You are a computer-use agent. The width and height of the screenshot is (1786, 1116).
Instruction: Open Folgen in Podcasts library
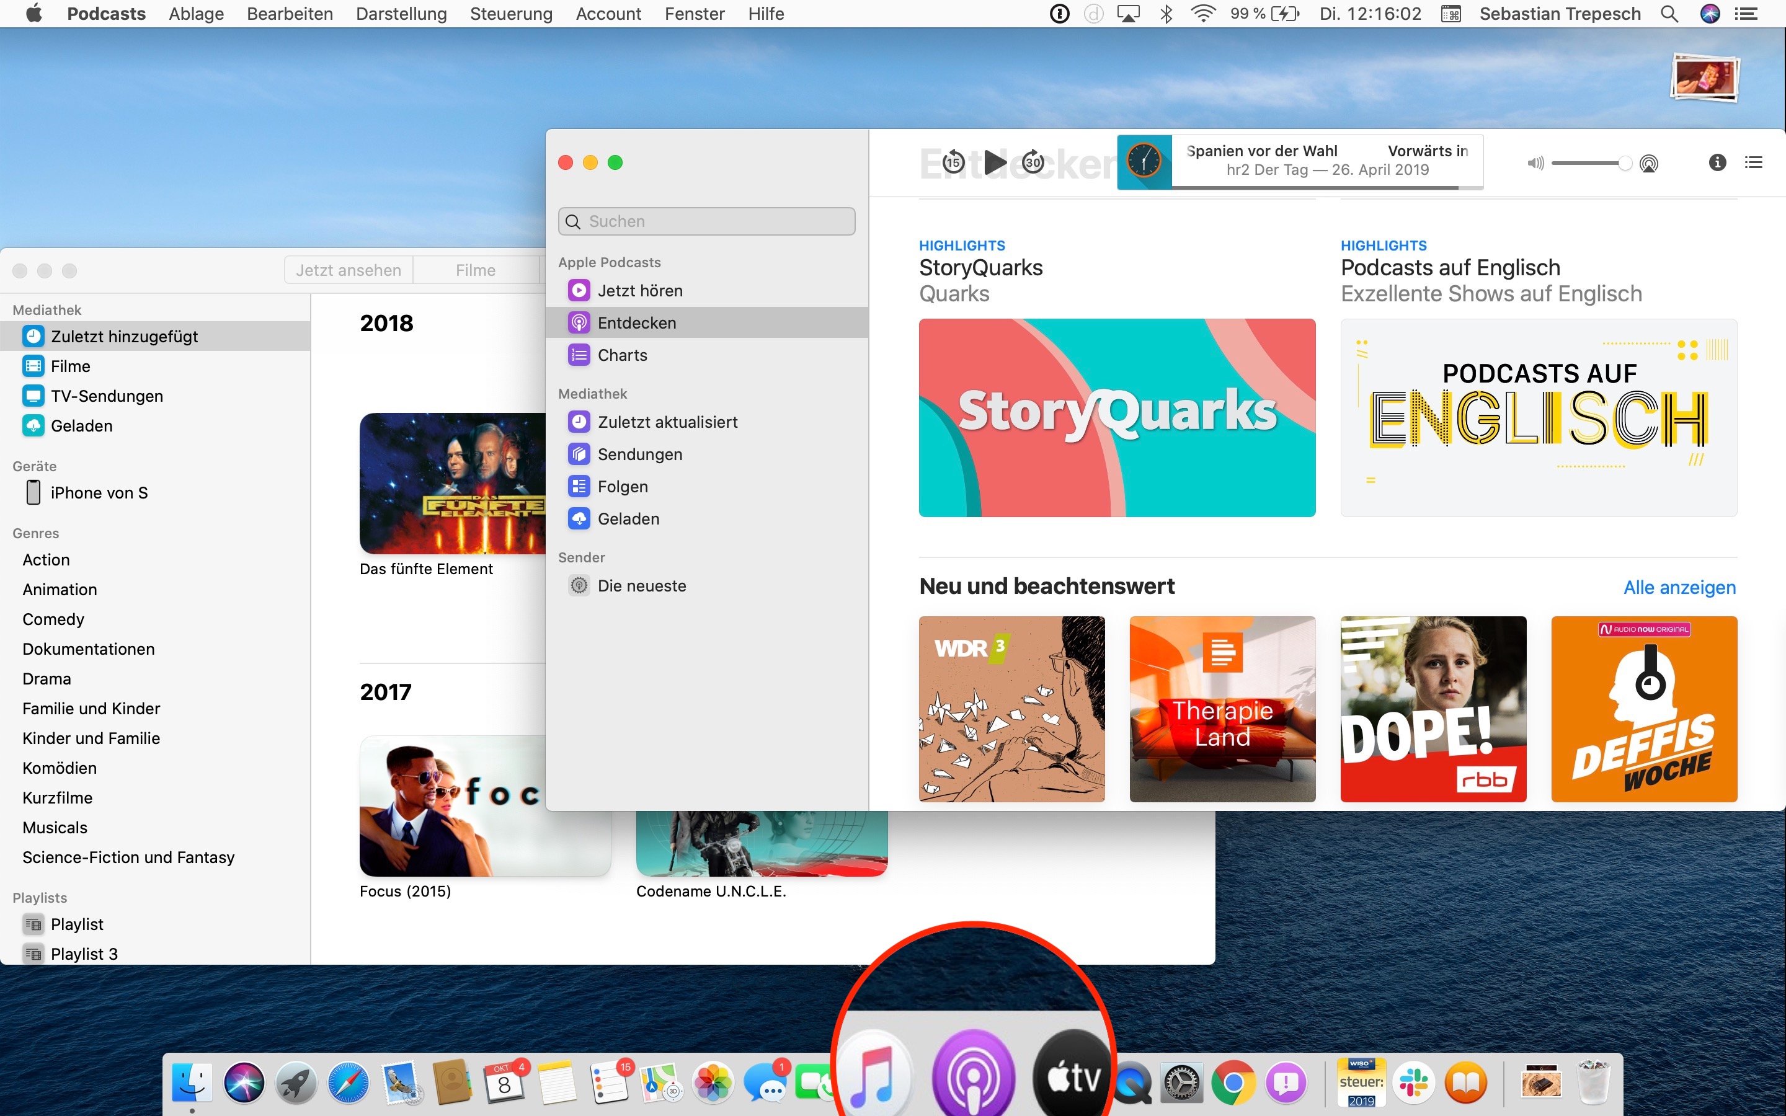pyautogui.click(x=706, y=487)
